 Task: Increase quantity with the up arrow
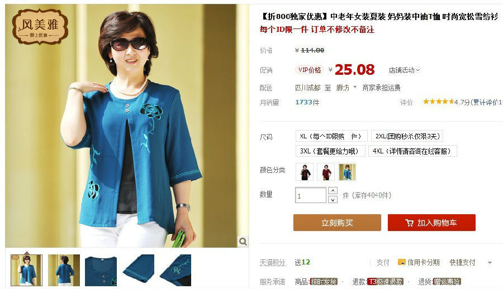pyautogui.click(x=333, y=191)
